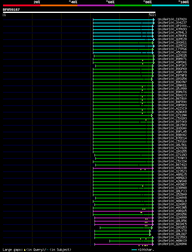Select the UniRef100_A9SND7 label
The image size is (192, 252).
[x=172, y=184]
